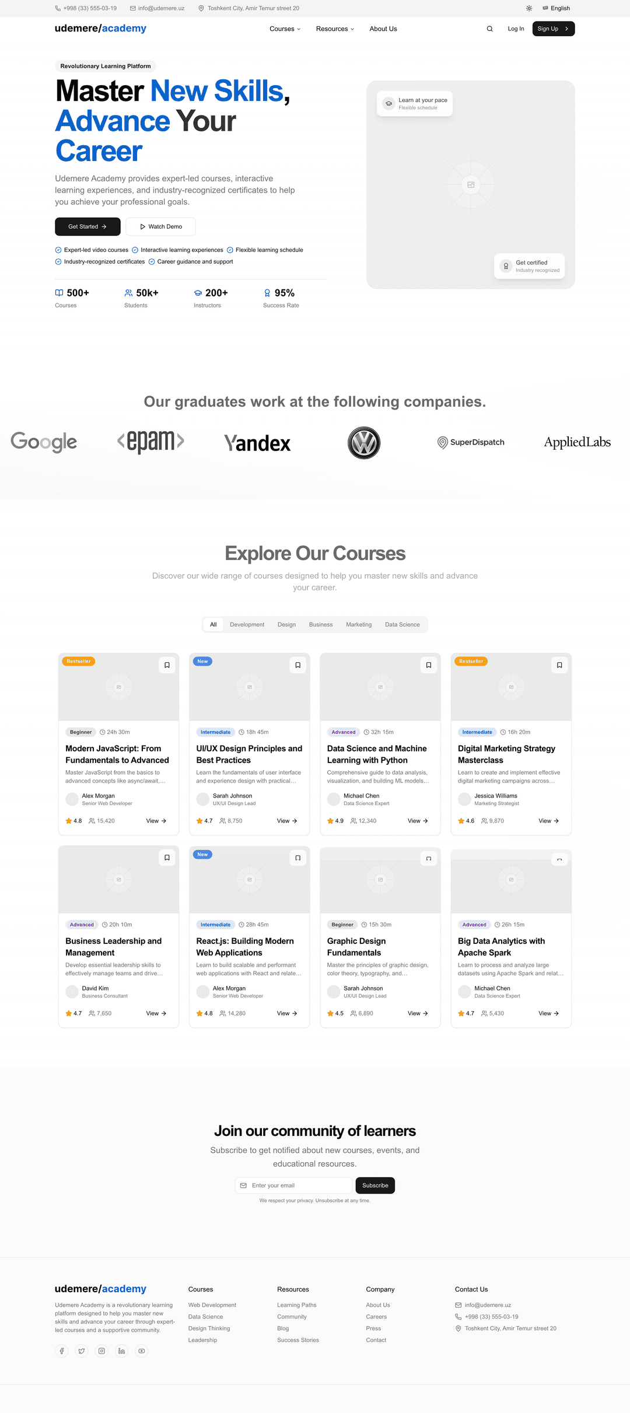The width and height of the screenshot is (630, 1413).
Task: Open the Twitter social icon
Action: [x=82, y=1351]
